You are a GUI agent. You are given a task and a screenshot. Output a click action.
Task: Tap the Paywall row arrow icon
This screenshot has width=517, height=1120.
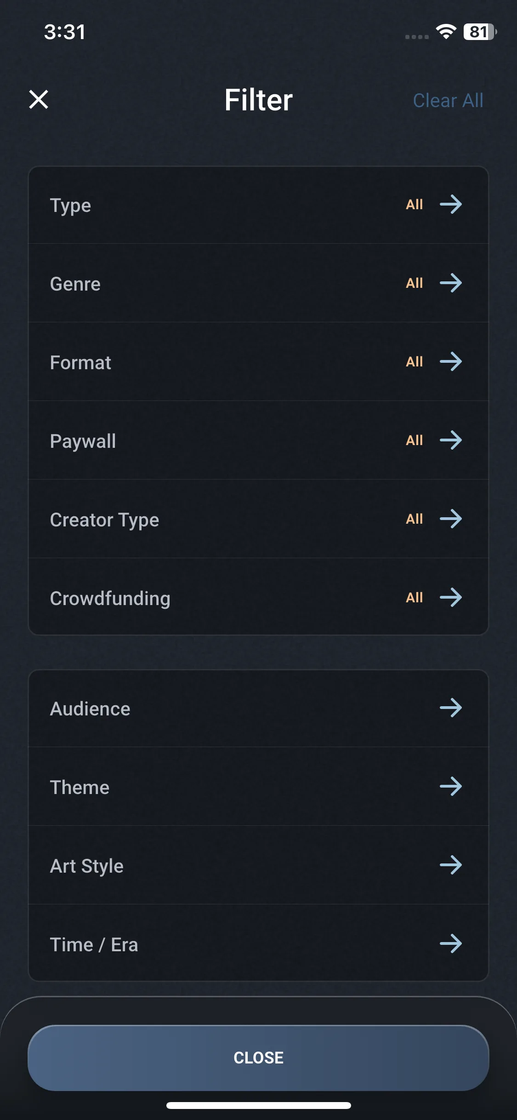[450, 440]
